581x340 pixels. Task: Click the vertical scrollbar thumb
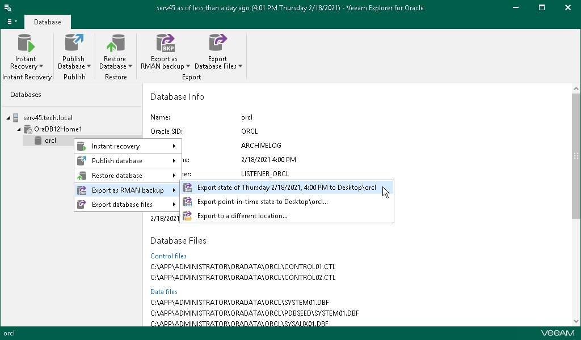tap(576, 156)
